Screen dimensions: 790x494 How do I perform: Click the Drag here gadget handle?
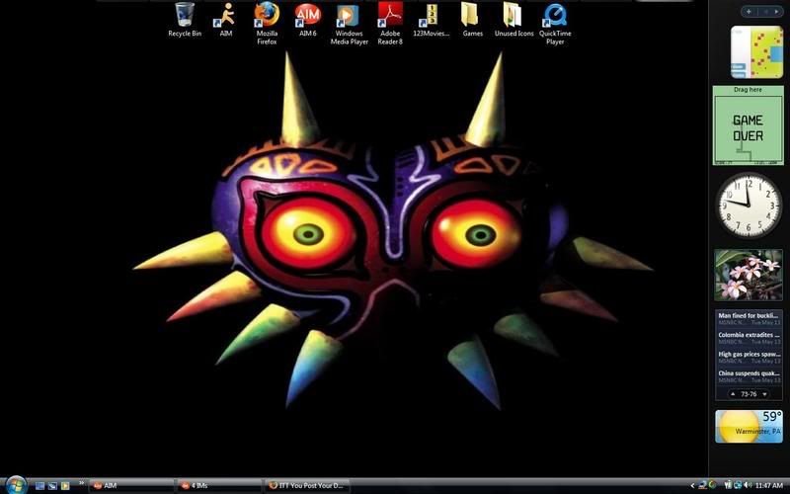(x=749, y=90)
